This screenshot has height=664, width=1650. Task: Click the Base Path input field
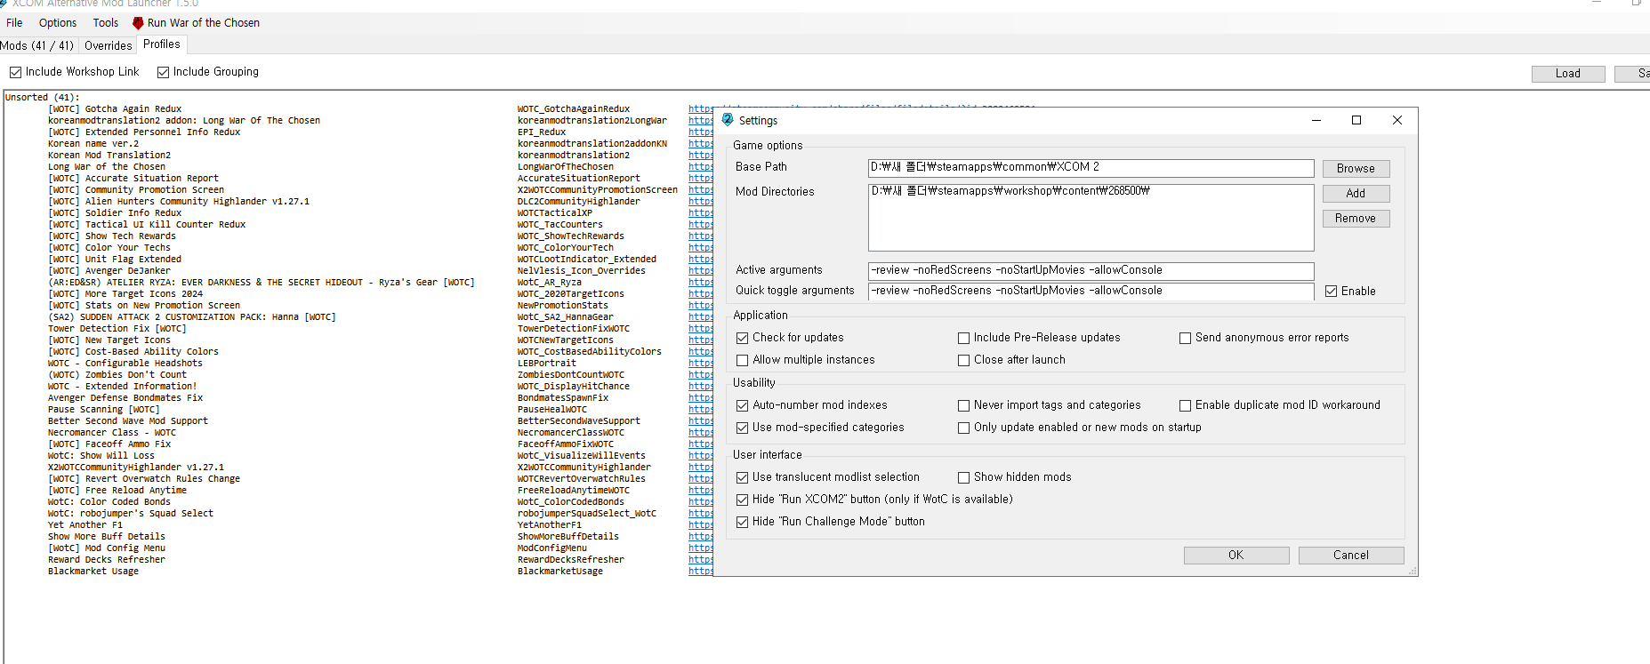pos(1091,168)
